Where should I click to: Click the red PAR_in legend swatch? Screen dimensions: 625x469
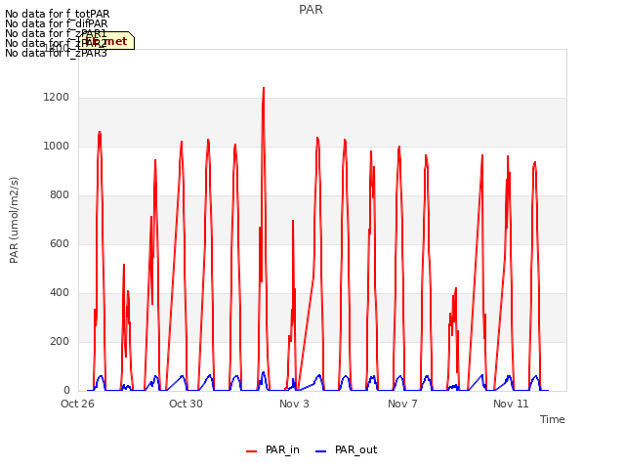(252, 451)
